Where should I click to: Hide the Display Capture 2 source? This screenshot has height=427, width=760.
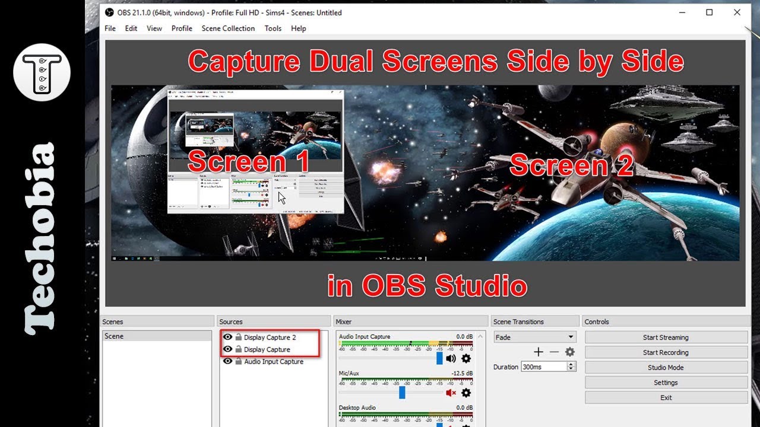pyautogui.click(x=227, y=337)
